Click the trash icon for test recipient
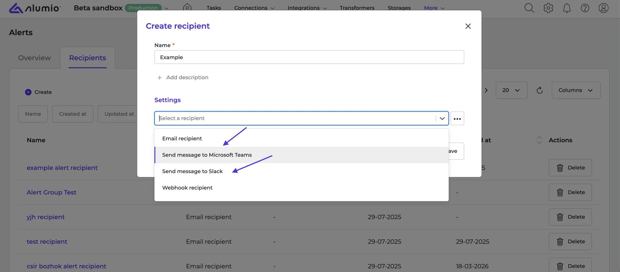This screenshot has width=620, height=272. click(x=560, y=242)
